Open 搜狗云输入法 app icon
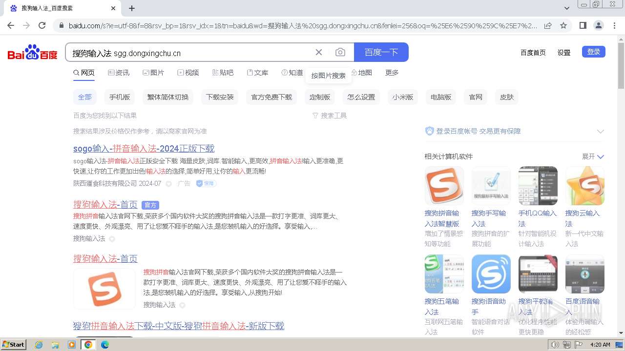The height and width of the screenshot is (351, 625). click(x=585, y=186)
